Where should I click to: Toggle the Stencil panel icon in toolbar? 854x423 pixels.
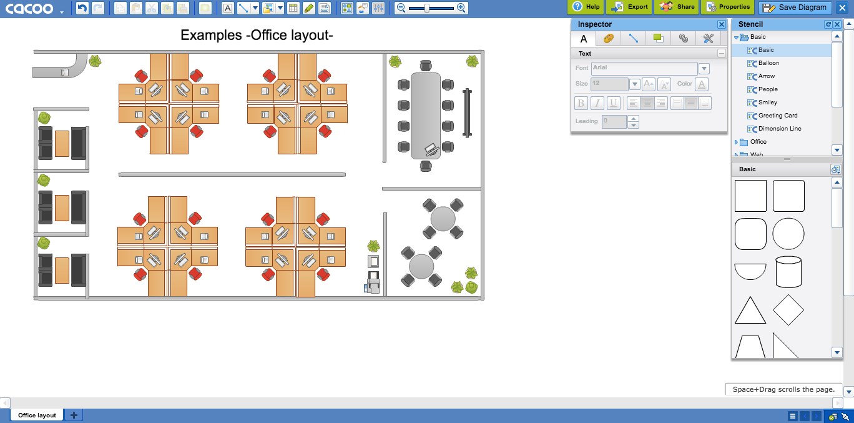pos(347,8)
